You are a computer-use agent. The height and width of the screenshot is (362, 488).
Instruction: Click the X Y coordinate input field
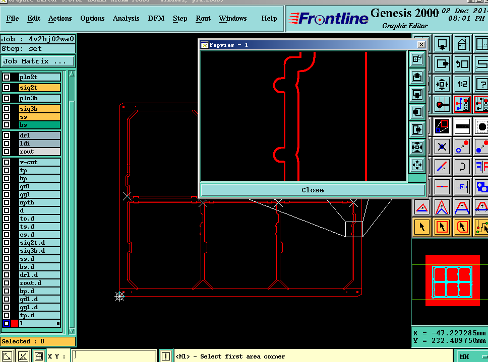click(x=114, y=356)
